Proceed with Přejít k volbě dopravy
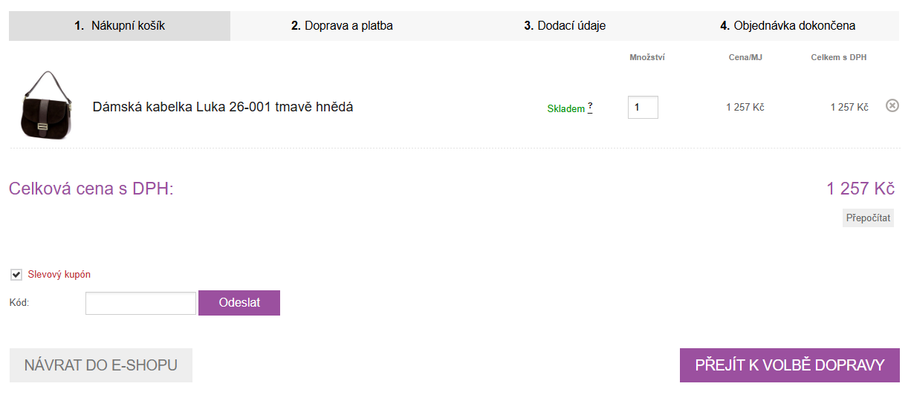This screenshot has width=911, height=395. click(790, 365)
